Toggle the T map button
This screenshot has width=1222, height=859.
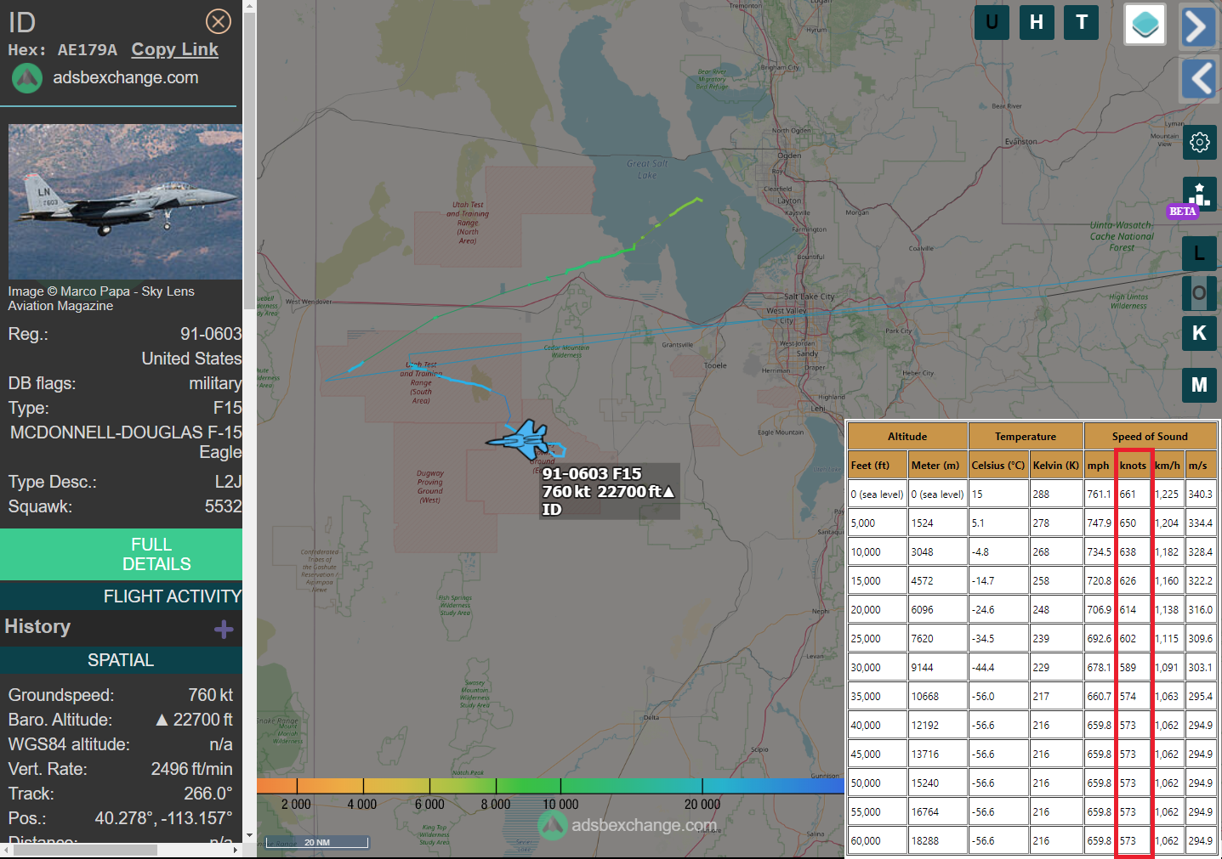click(1082, 22)
